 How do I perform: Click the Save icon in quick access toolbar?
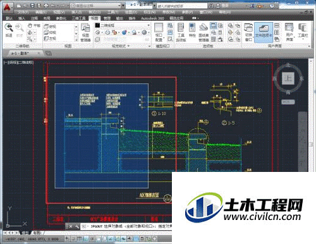(32, 6)
